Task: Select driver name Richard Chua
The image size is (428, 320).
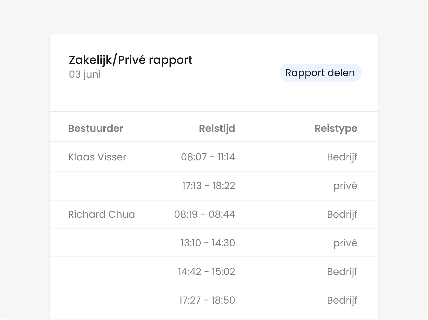Action: click(101, 214)
